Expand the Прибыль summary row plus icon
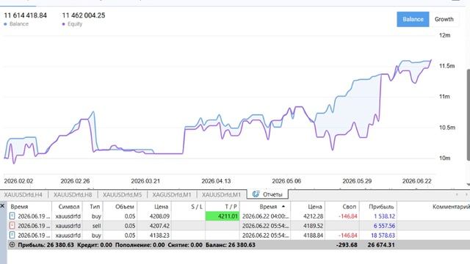This screenshot has width=470, height=264. 12,244
